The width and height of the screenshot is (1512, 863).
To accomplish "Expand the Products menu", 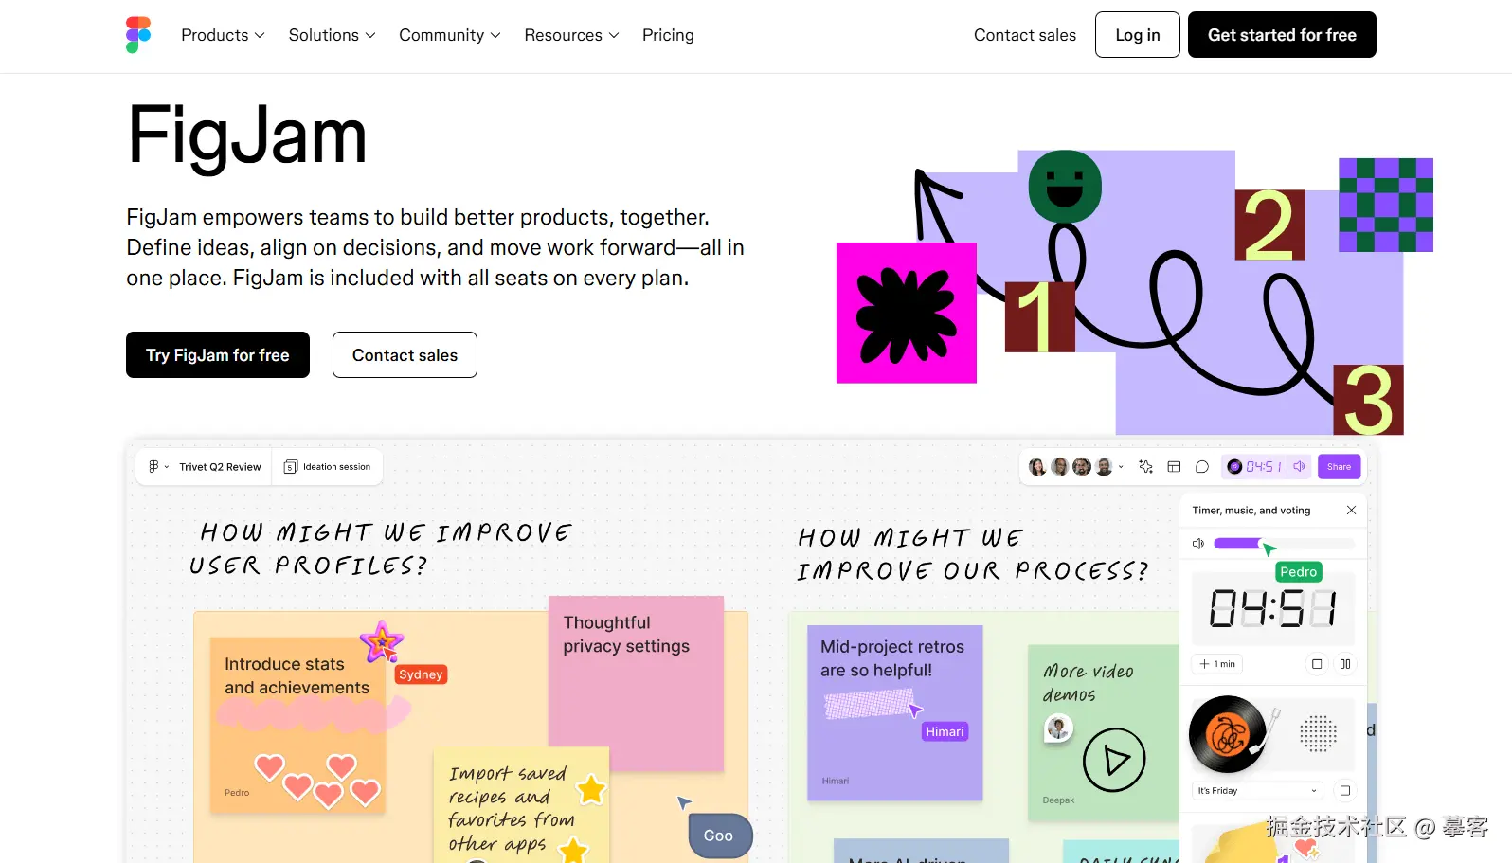I will pyautogui.click(x=223, y=35).
